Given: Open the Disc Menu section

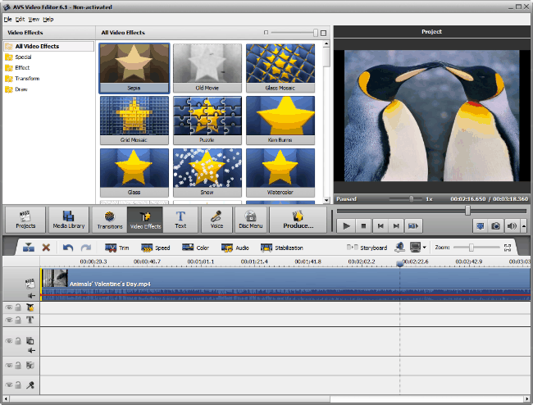Looking at the screenshot, I should [250, 219].
